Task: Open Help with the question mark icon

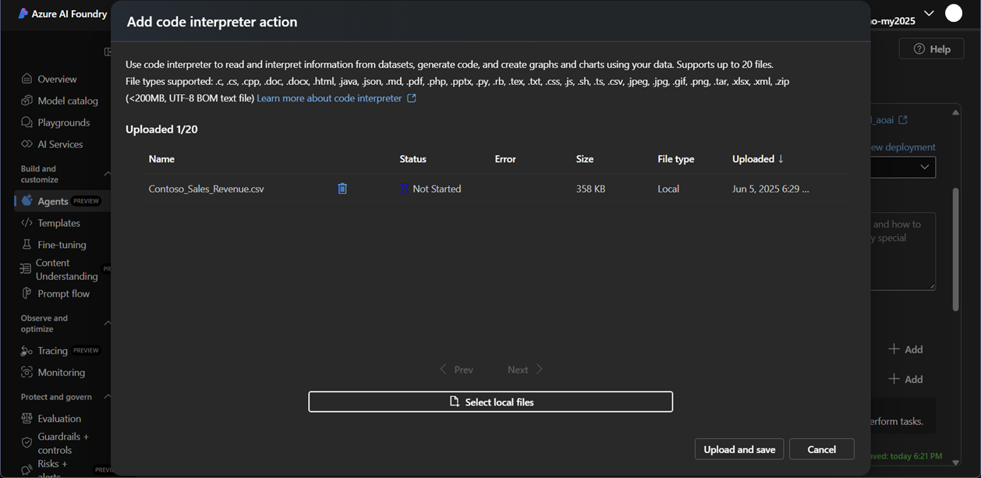Action: click(x=931, y=48)
